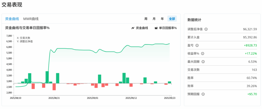The width and height of the screenshot is (262, 109).
Task: Show info for 预期回报 via its icon
Action: [203, 94]
